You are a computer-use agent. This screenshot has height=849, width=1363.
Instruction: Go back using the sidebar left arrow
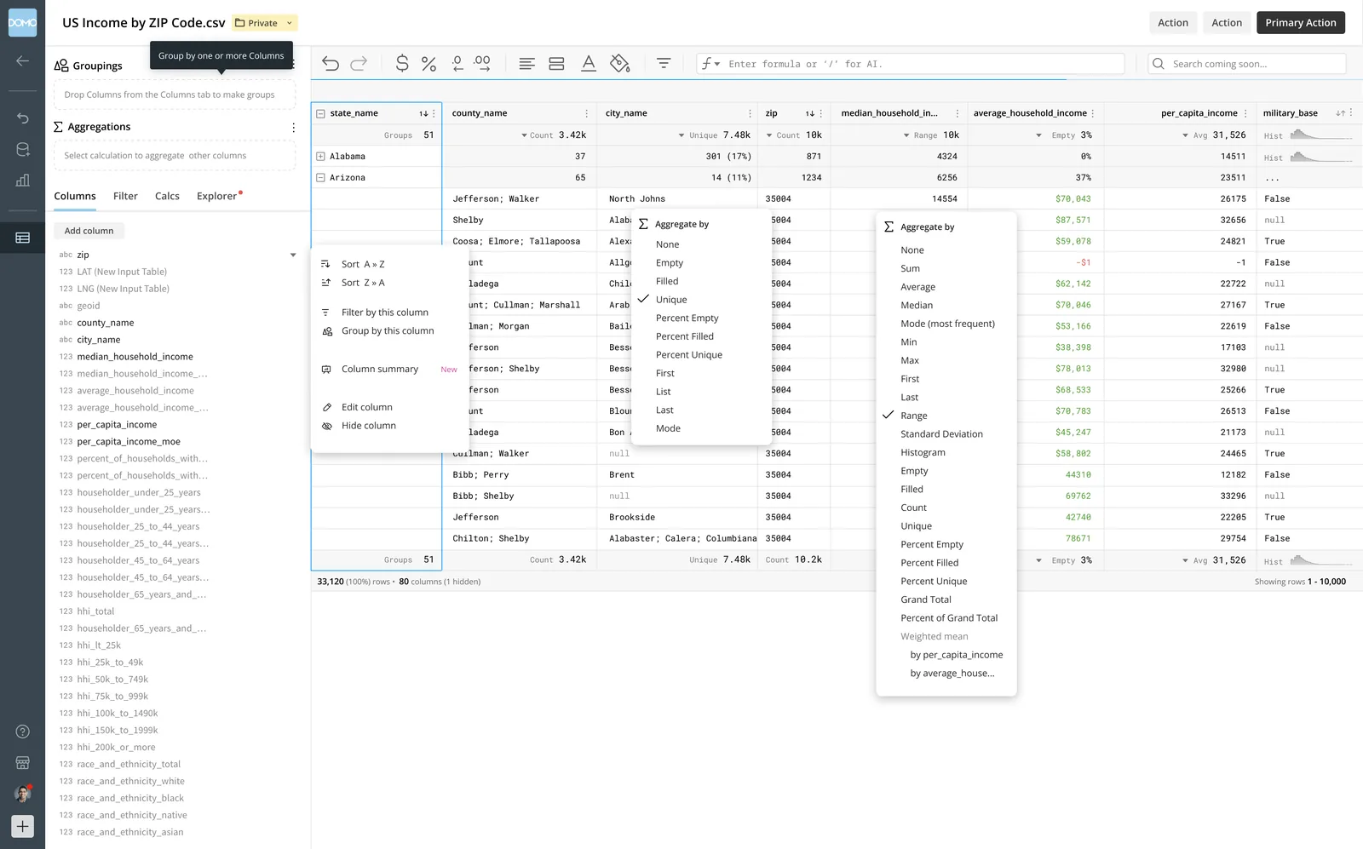click(x=22, y=61)
